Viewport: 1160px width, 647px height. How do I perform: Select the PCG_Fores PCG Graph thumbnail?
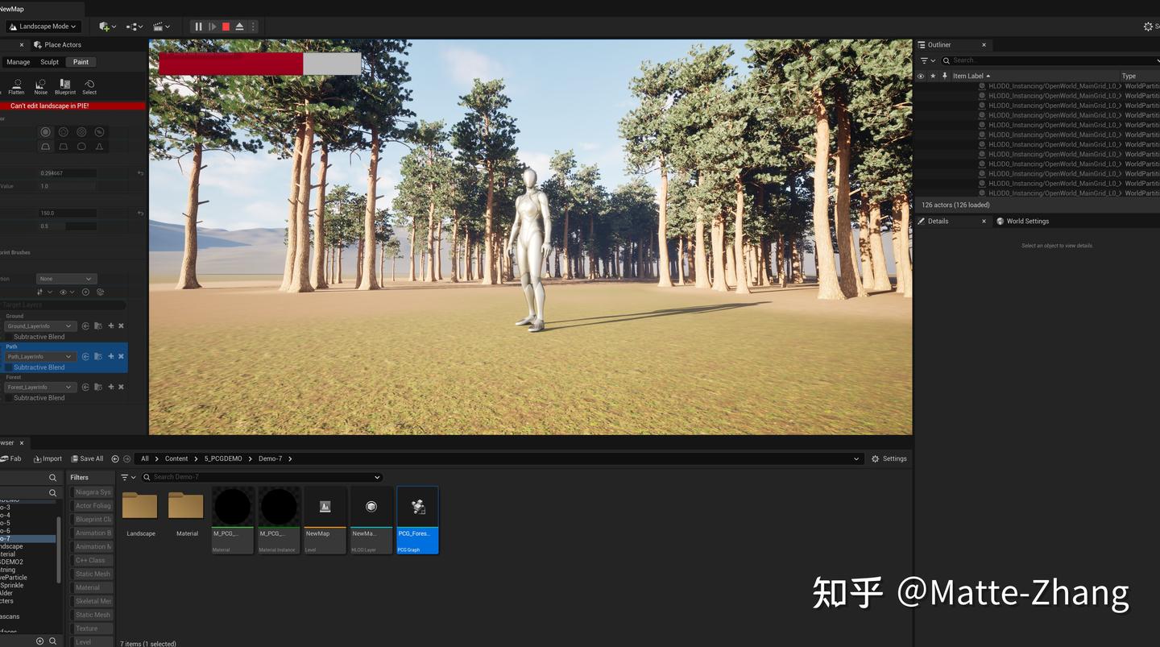click(417, 506)
